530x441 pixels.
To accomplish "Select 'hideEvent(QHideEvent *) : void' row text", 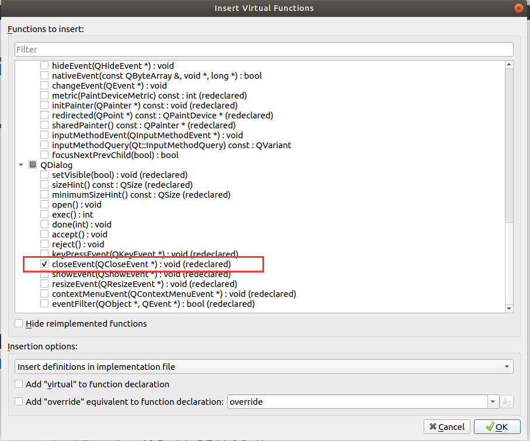I will tap(113, 66).
